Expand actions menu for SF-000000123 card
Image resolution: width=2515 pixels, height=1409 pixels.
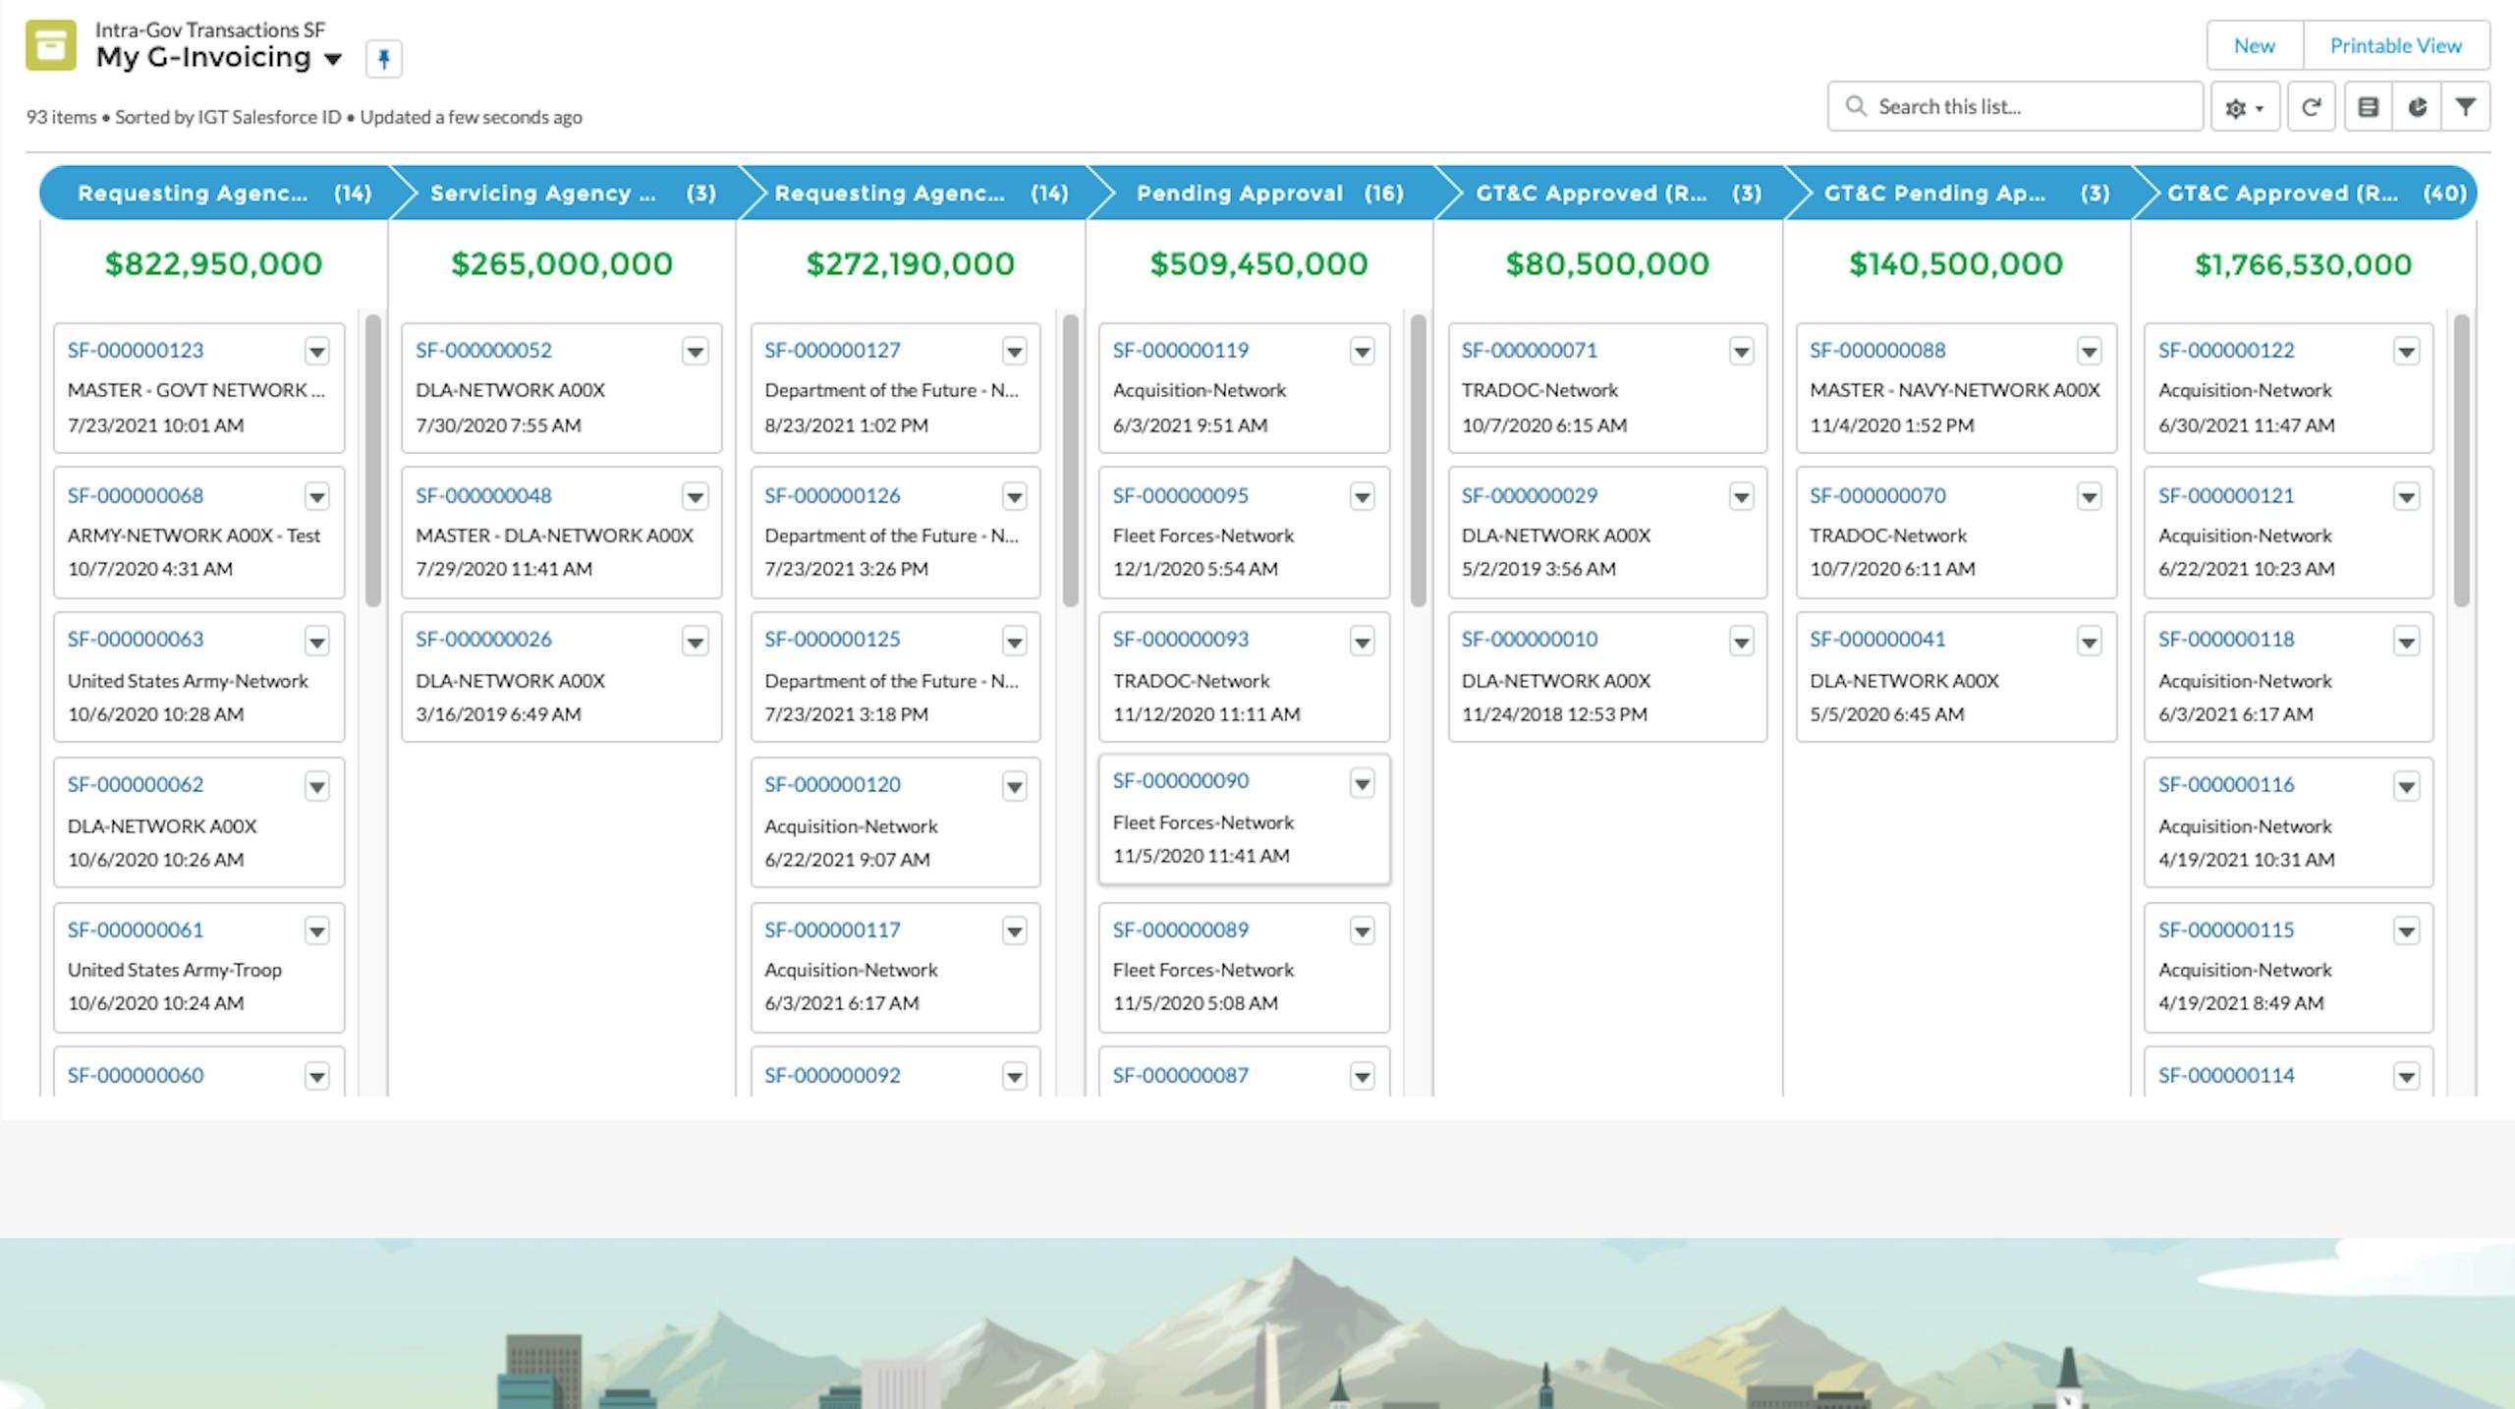316,351
